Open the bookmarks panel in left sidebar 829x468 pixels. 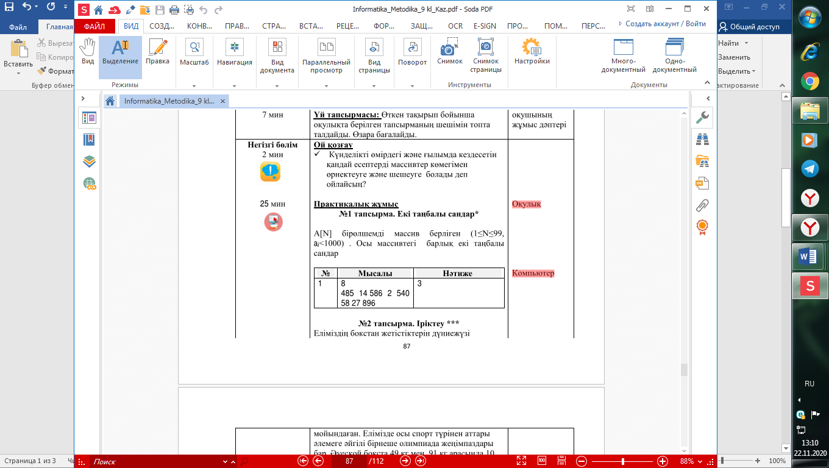[89, 140]
